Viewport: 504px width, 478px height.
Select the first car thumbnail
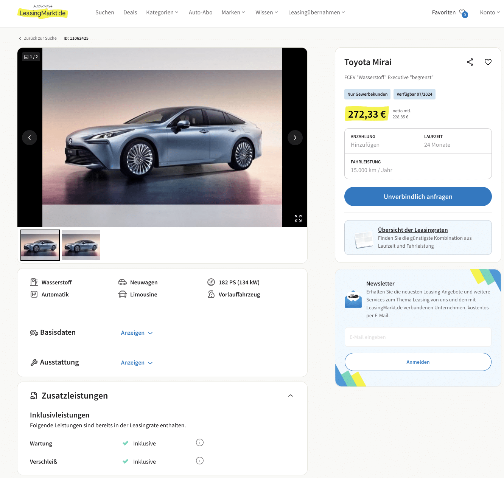click(40, 245)
